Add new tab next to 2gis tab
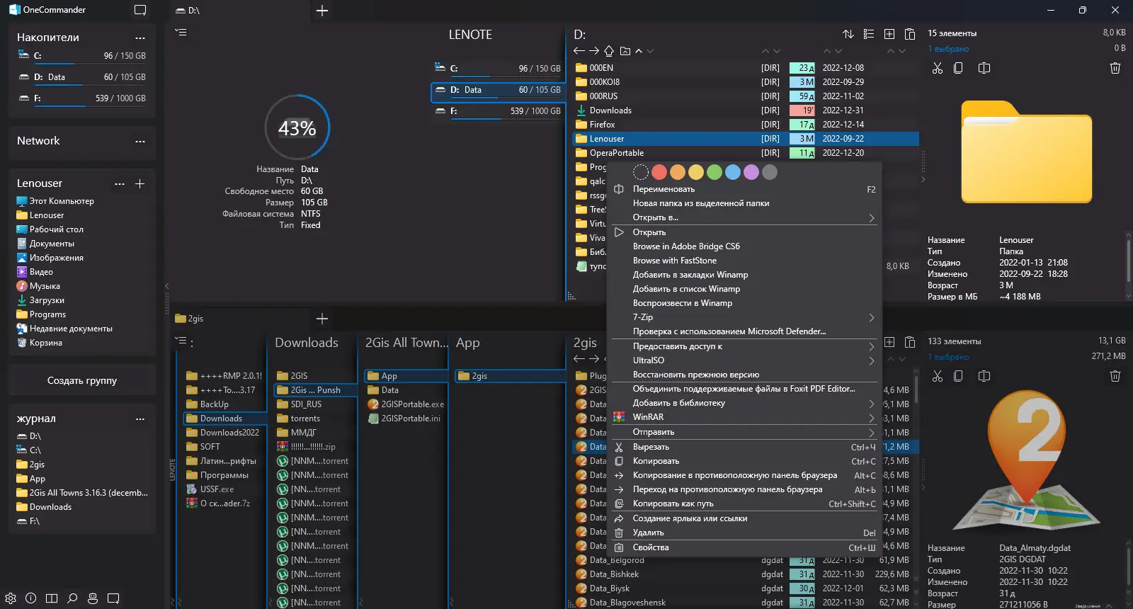 pyautogui.click(x=322, y=319)
